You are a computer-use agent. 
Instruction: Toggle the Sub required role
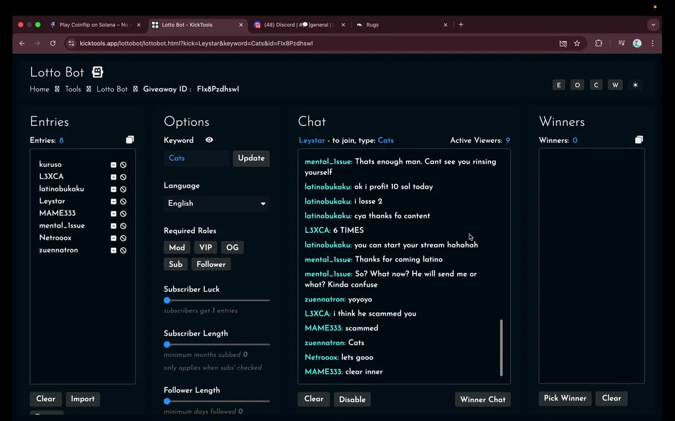tap(176, 264)
